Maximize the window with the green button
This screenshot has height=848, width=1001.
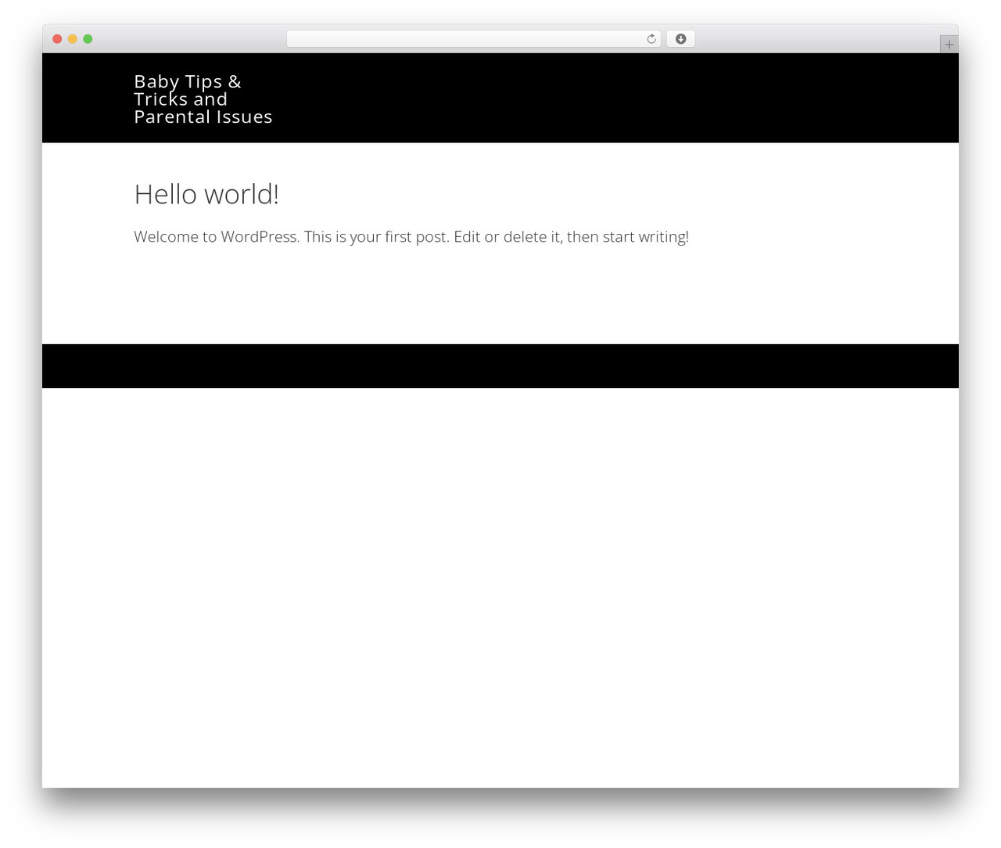[88, 39]
